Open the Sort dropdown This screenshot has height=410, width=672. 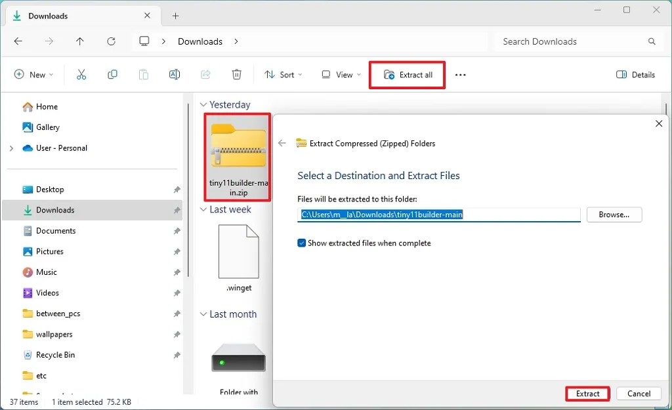(283, 74)
